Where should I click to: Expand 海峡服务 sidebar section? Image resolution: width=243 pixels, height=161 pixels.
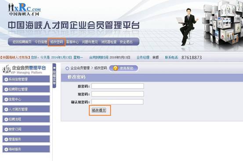26,149
